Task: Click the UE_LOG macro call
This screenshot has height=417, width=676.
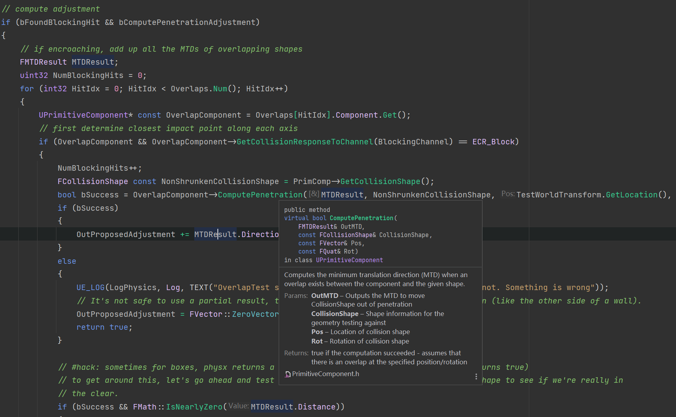Action: pyautogui.click(x=90, y=288)
